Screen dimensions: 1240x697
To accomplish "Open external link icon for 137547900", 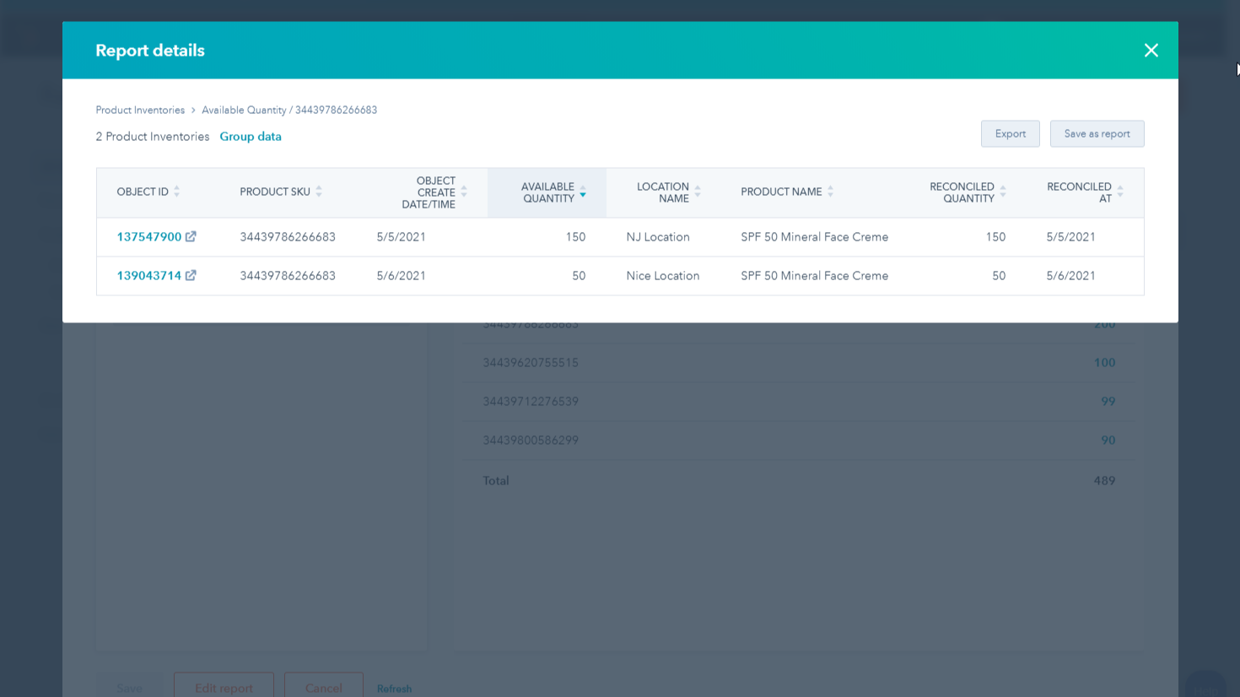I will pos(191,237).
